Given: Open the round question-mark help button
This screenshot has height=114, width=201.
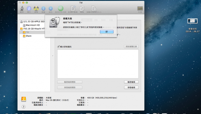Looking at the screenshot, I should point(24,107).
